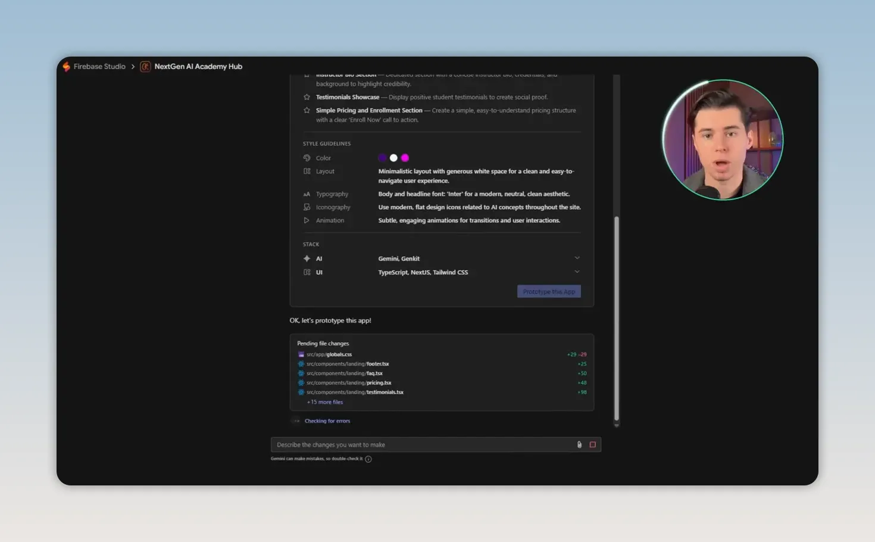The image size is (875, 542).
Task: Open the faq.tsx pending file row
Action: coord(442,373)
